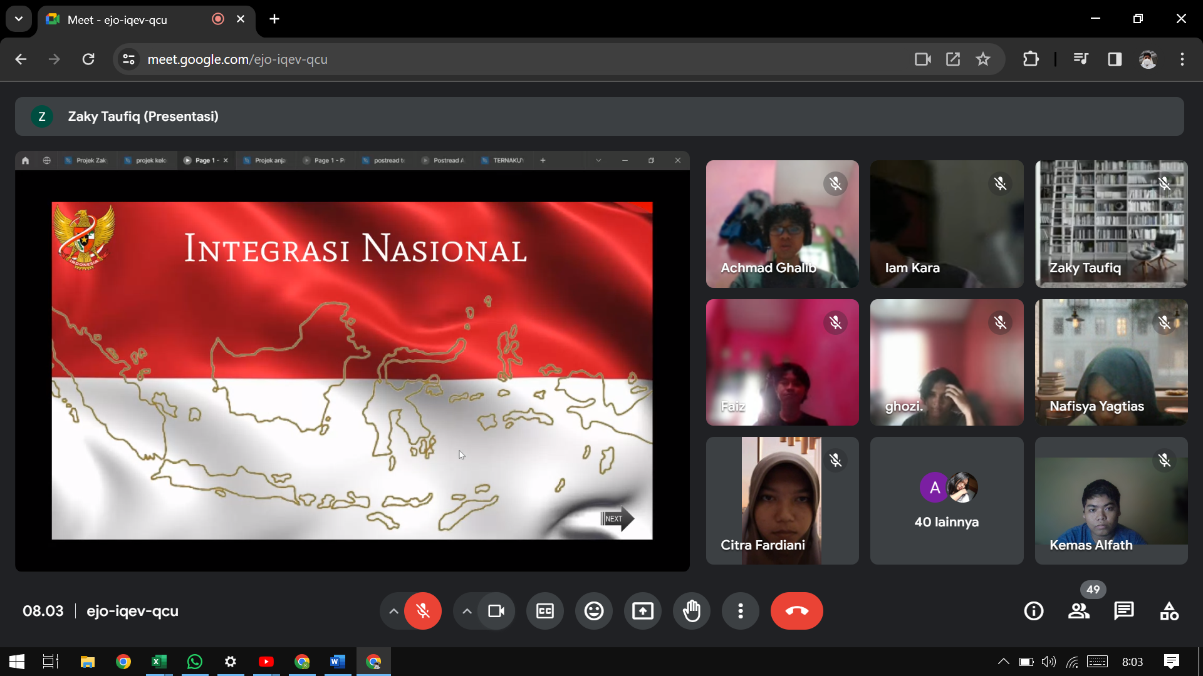Open the emoji reactions panel

point(594,611)
